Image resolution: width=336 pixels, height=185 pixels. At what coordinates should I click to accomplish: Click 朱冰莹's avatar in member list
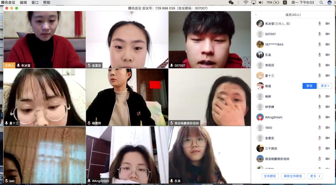pyautogui.click(x=260, y=24)
